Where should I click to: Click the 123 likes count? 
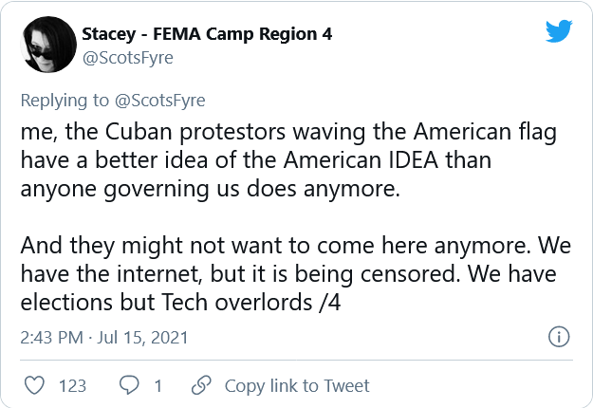tap(72, 385)
